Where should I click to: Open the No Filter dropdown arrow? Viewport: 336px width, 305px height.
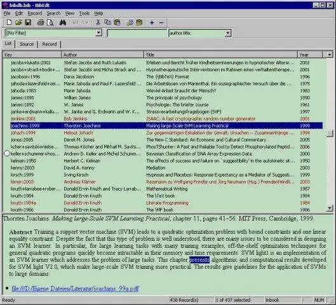click(98, 33)
